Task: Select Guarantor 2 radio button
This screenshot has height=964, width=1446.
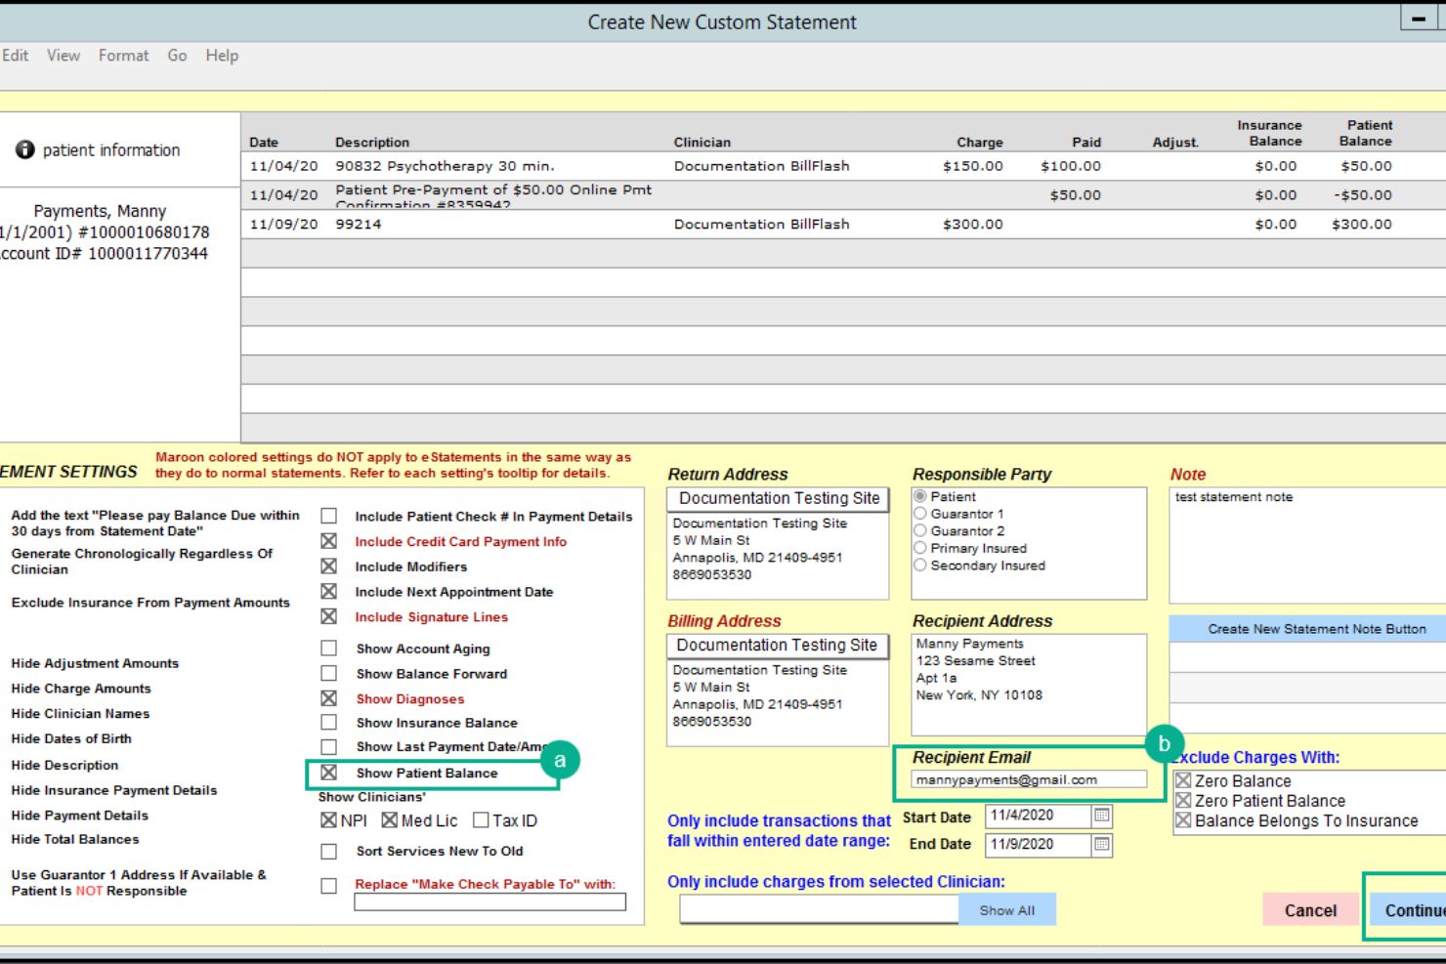Action: tap(920, 530)
